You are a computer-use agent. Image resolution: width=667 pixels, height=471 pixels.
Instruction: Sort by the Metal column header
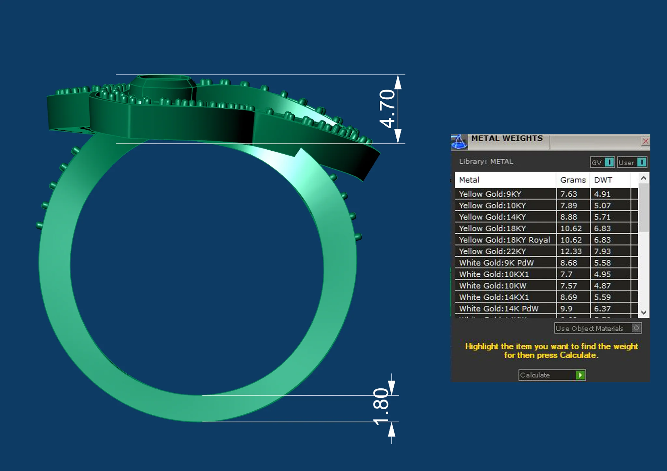pyautogui.click(x=505, y=180)
